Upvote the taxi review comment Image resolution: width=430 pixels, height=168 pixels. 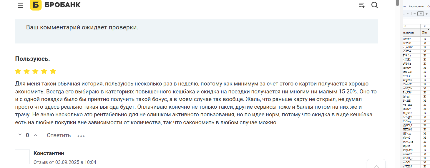[x=36, y=135]
